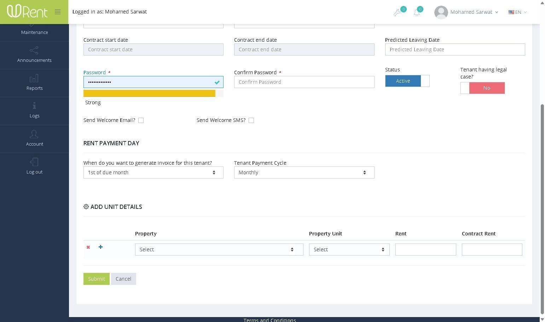Open the Property Unit select dropdown
This screenshot has height=322, width=545.
[349, 250]
